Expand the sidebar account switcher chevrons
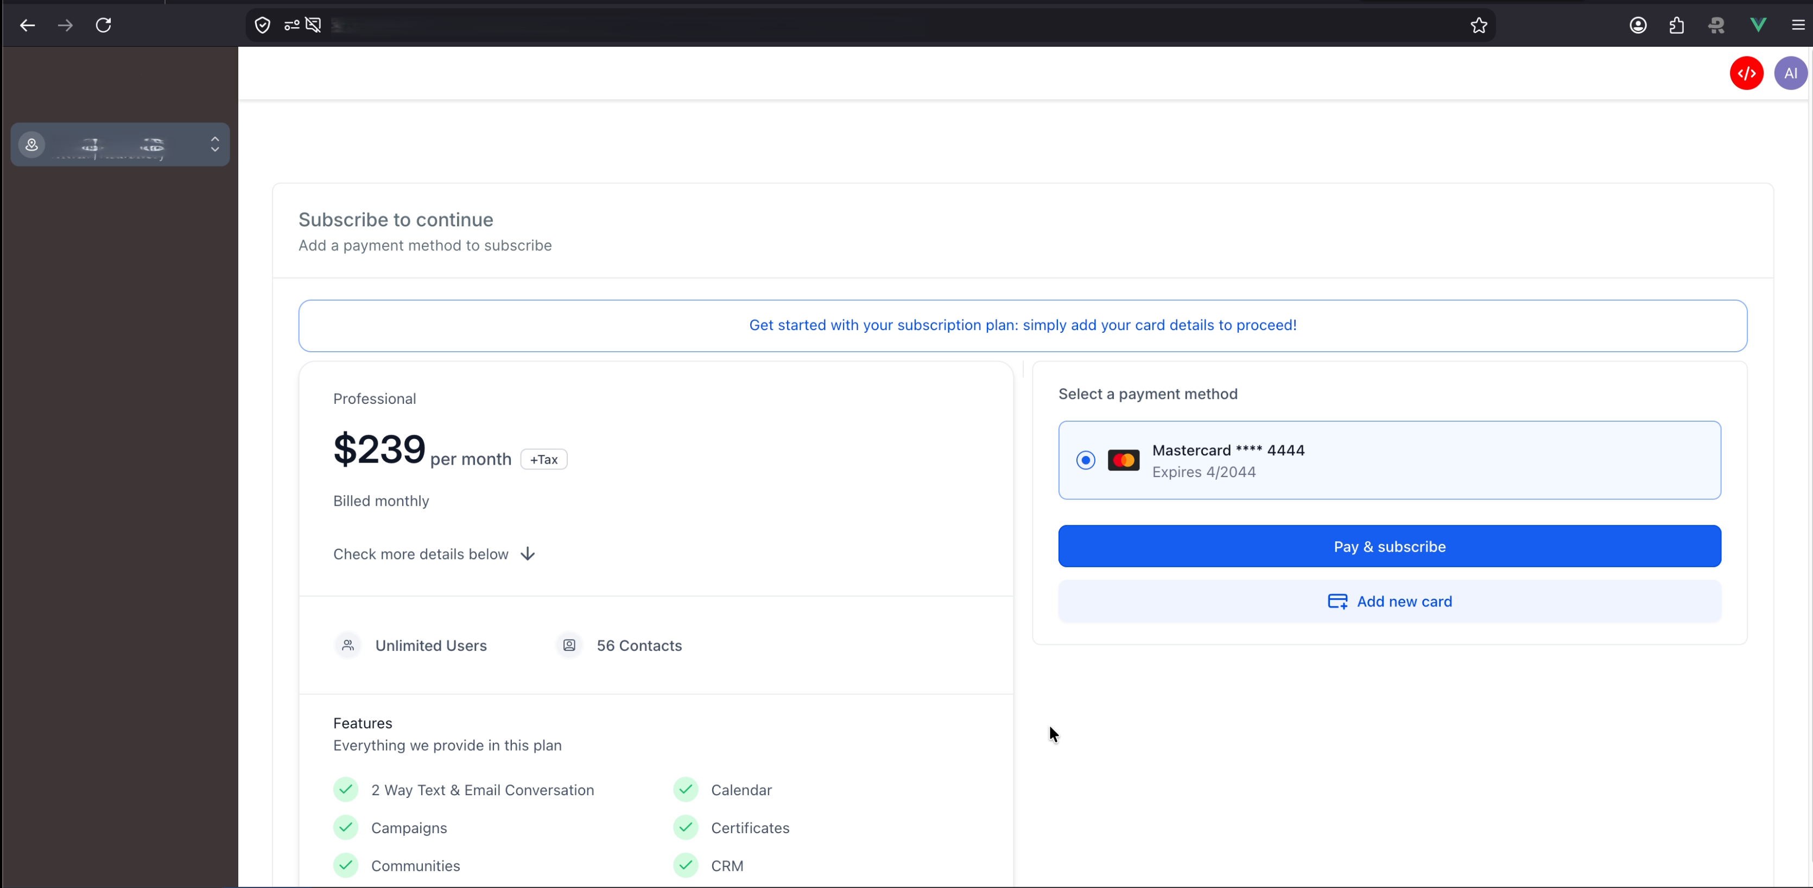Screen dimensions: 1813x888 tap(214, 144)
